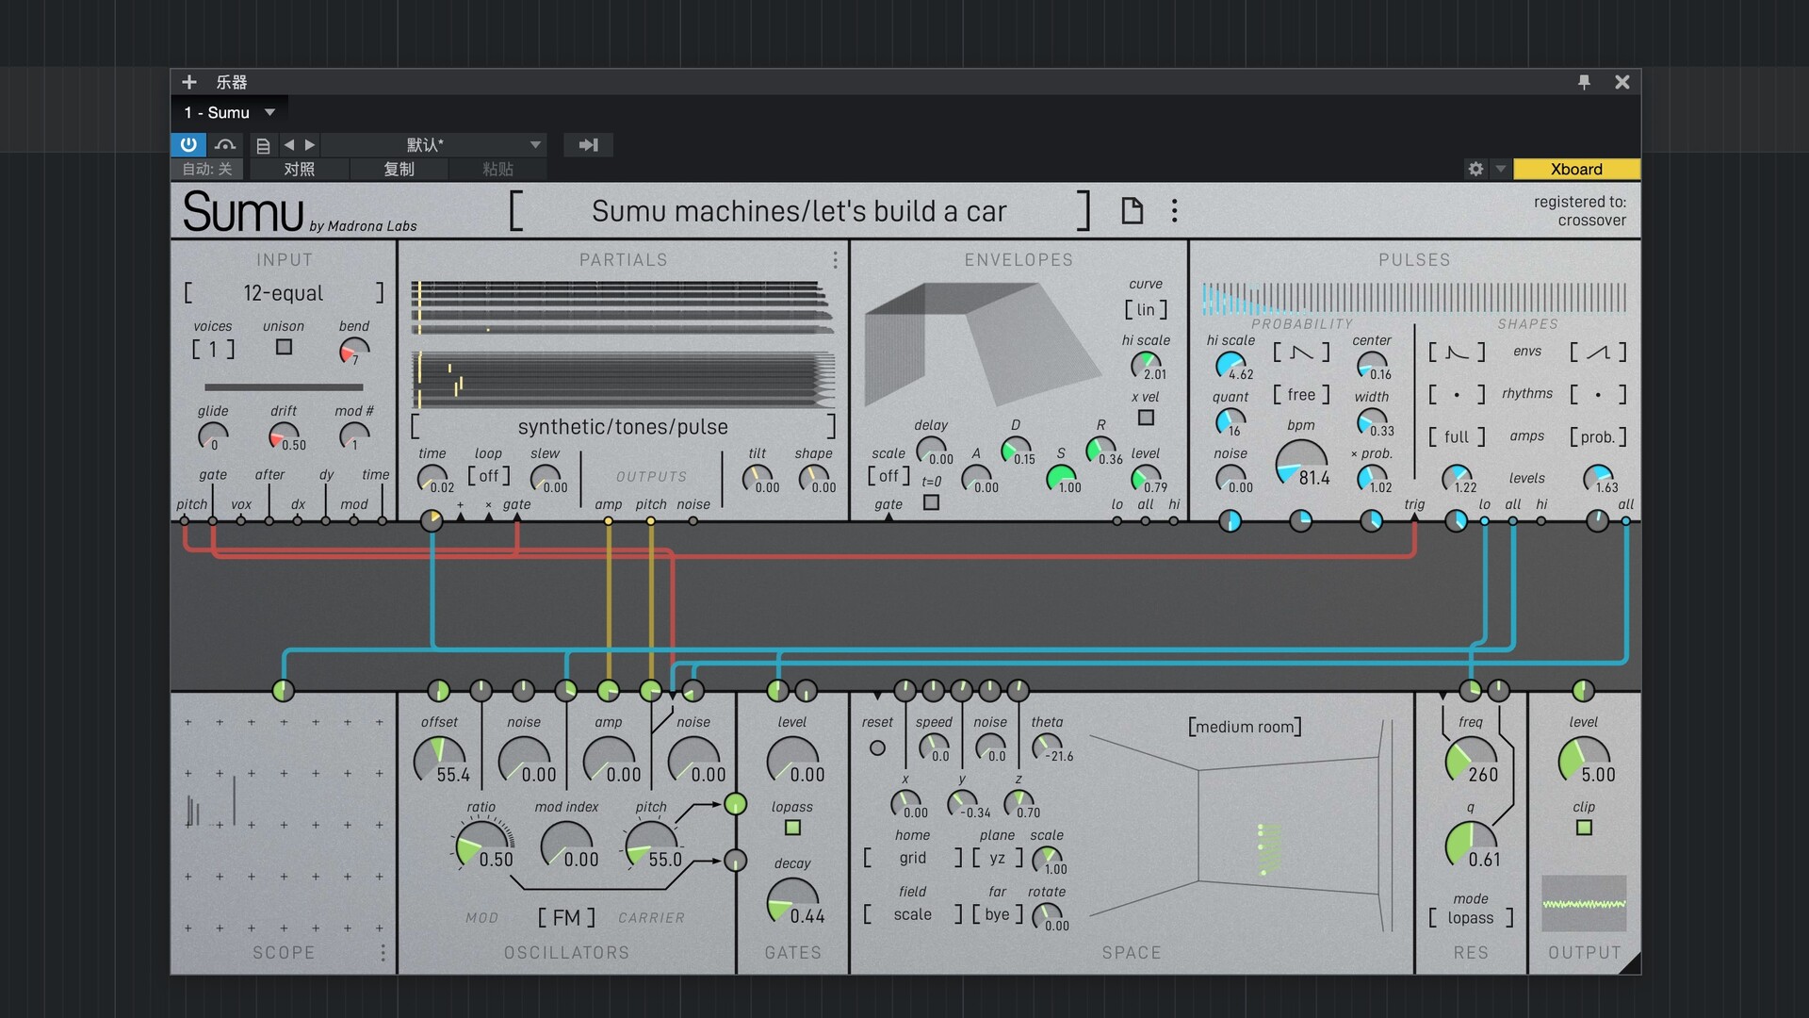This screenshot has width=1809, height=1018.
Task: Click the probability shape bracket icon
Action: tap(1301, 353)
